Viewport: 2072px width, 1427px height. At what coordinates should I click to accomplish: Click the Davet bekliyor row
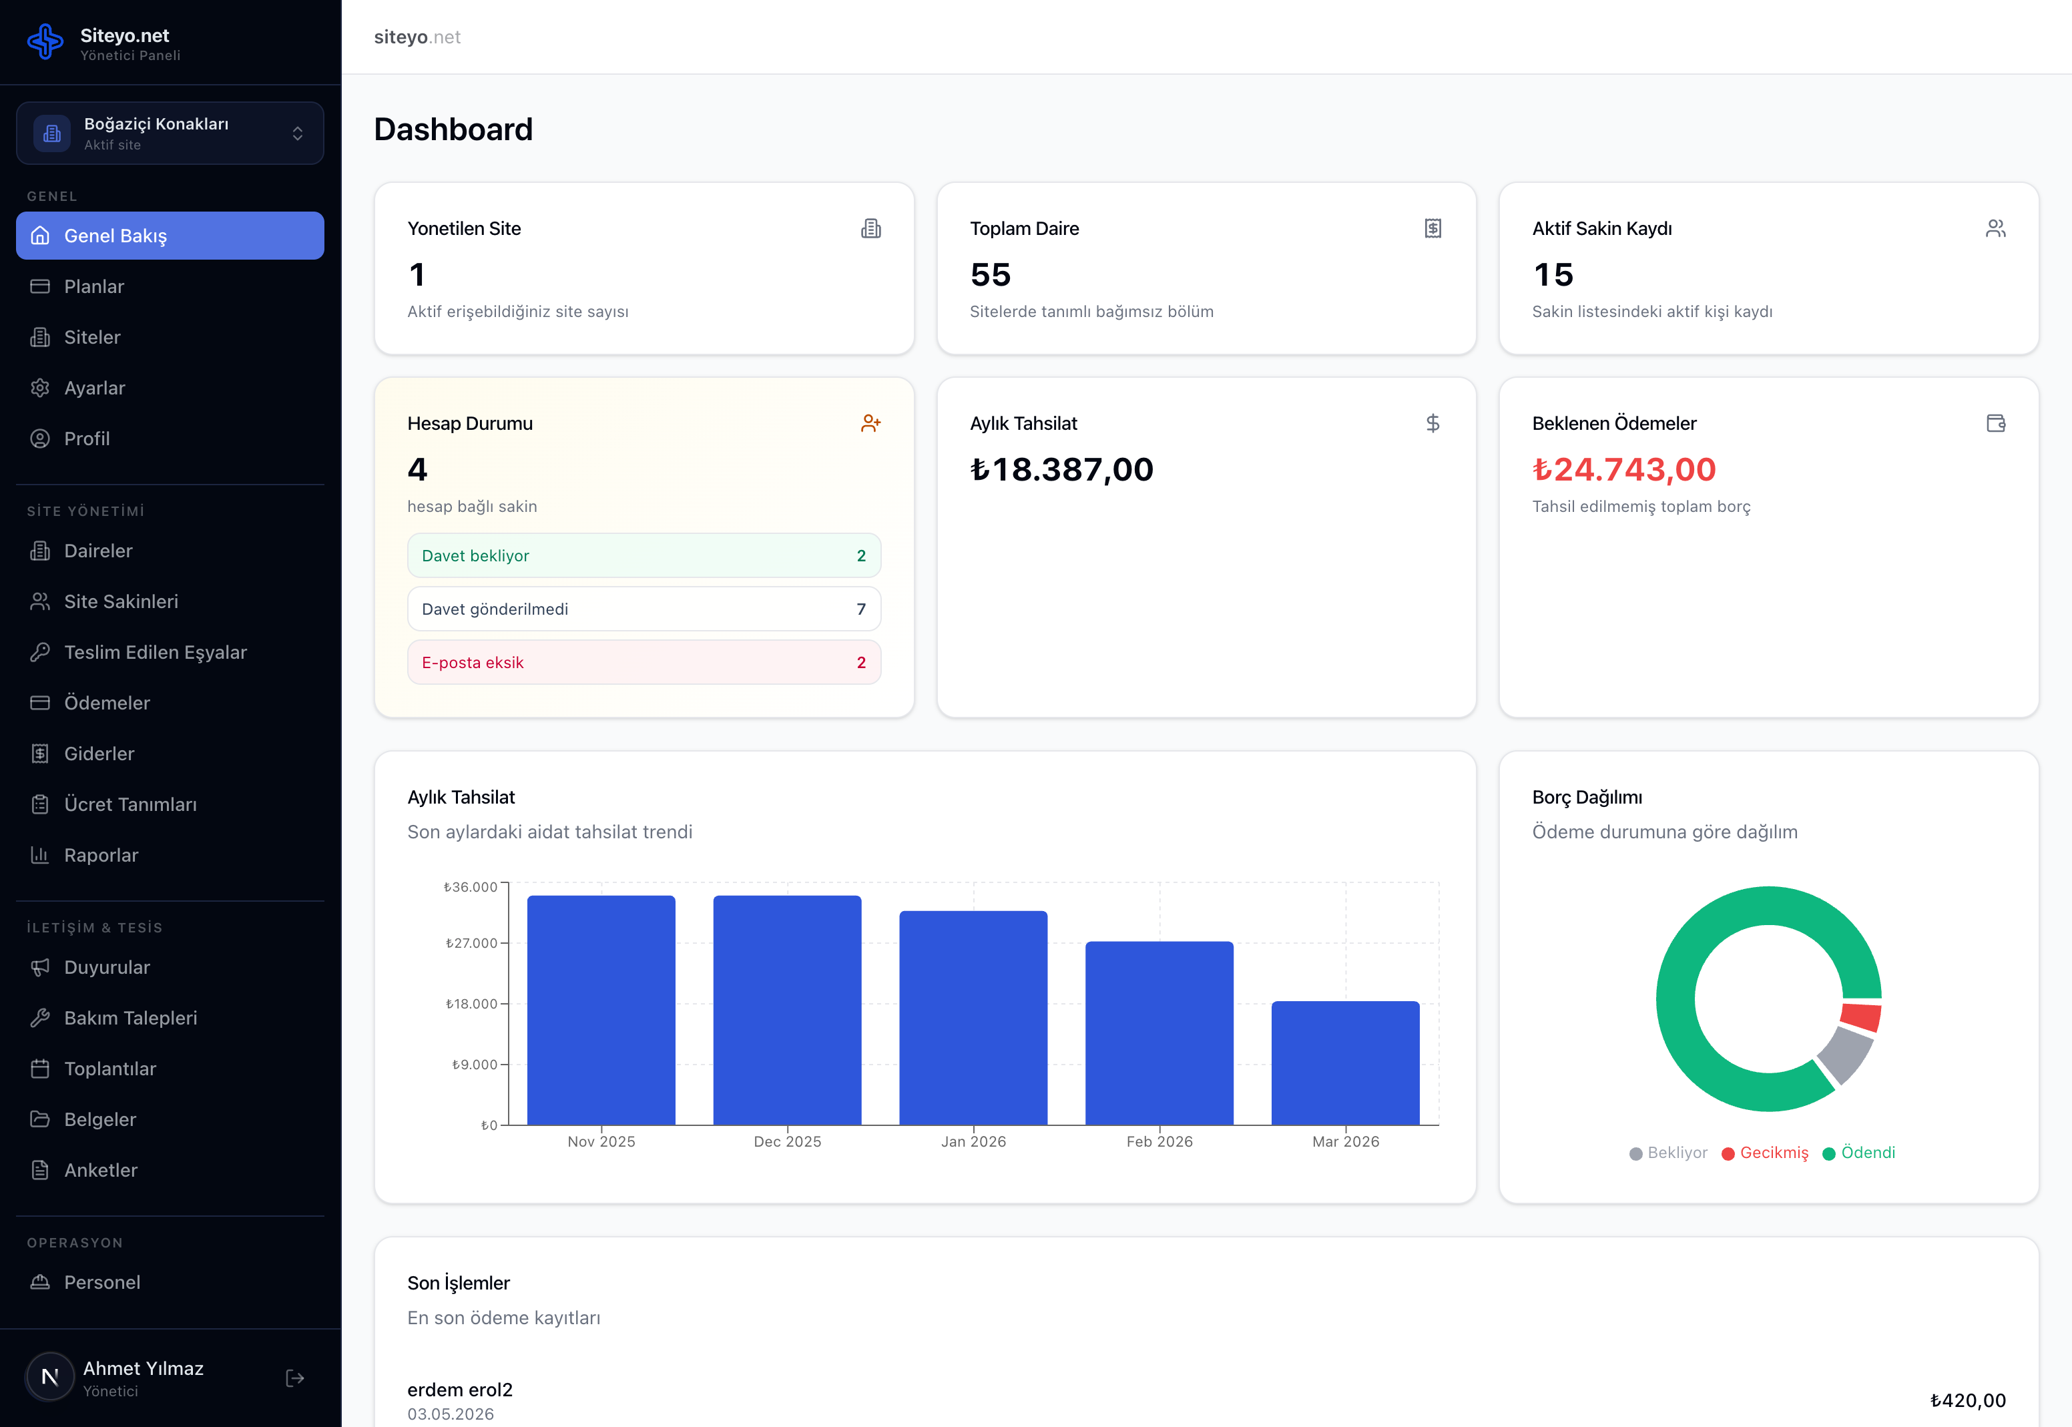click(644, 555)
